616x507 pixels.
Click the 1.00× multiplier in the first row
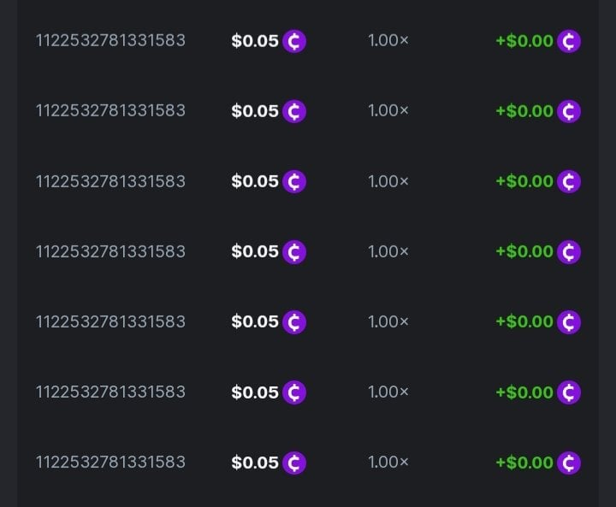(x=388, y=40)
